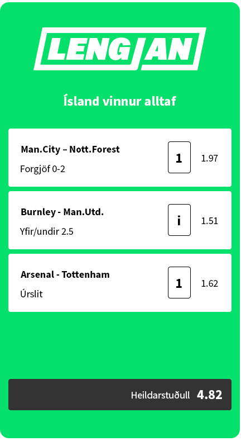
Task: Select the 'i' box for Burnley match
Action: (x=179, y=220)
